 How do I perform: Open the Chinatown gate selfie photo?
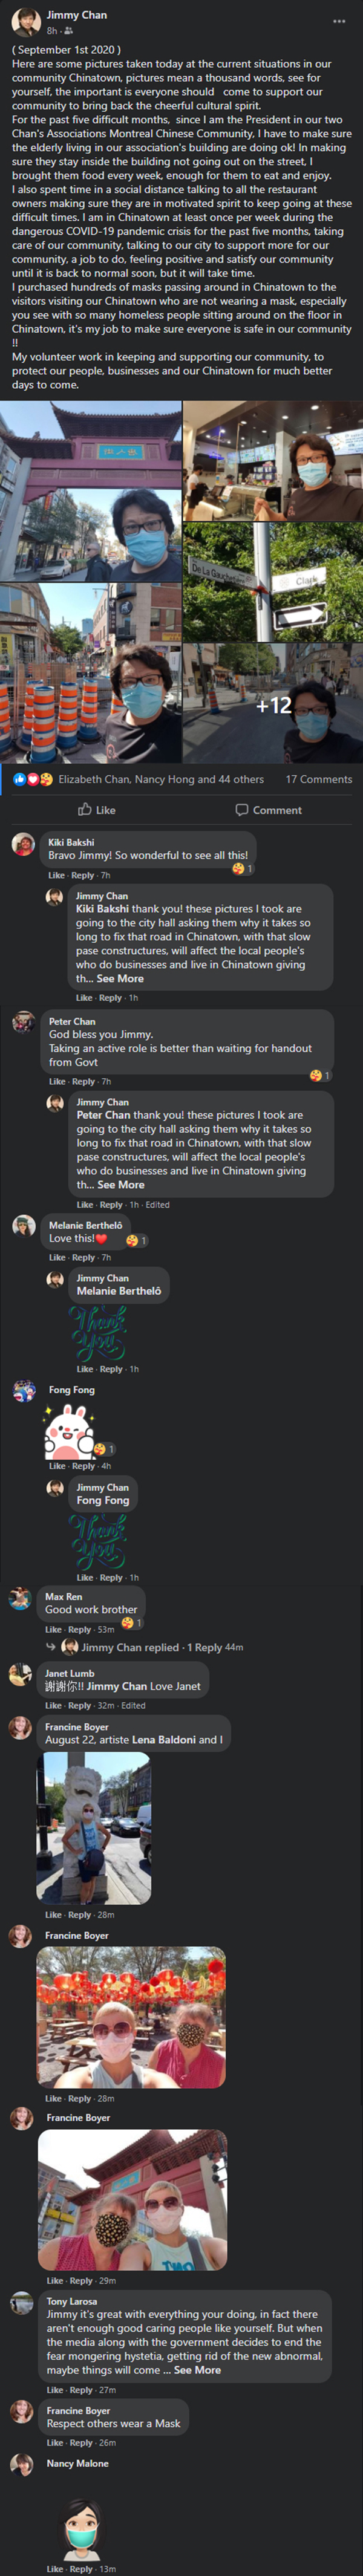(x=91, y=491)
